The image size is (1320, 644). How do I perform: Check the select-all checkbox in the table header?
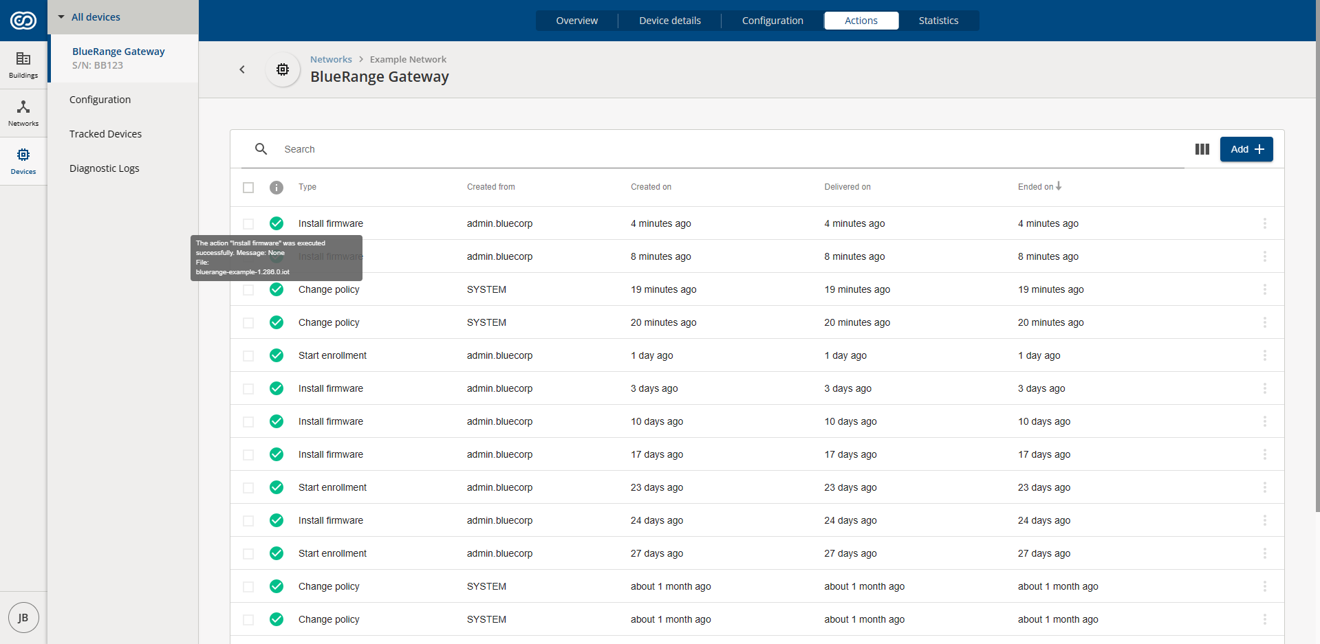[x=248, y=187]
